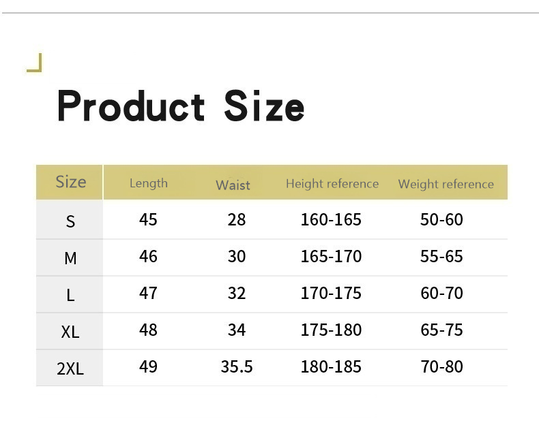
Task: Click length value 49 for 2XL
Action: click(148, 366)
